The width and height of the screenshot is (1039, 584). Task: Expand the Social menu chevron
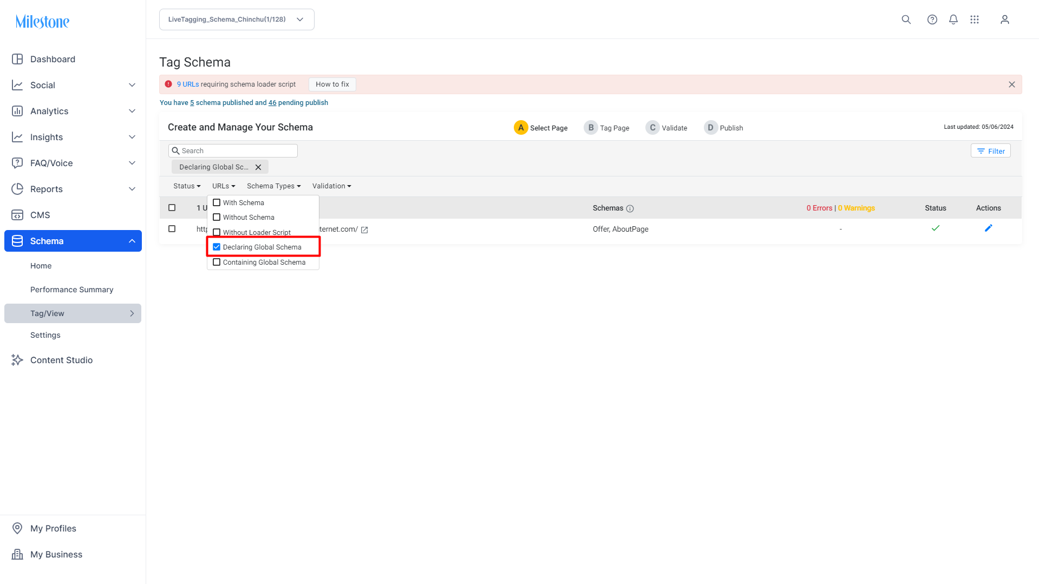click(x=132, y=85)
